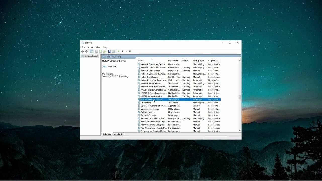This screenshot has width=322, height=181.
Task: Open the File menu
Action: (83, 47)
